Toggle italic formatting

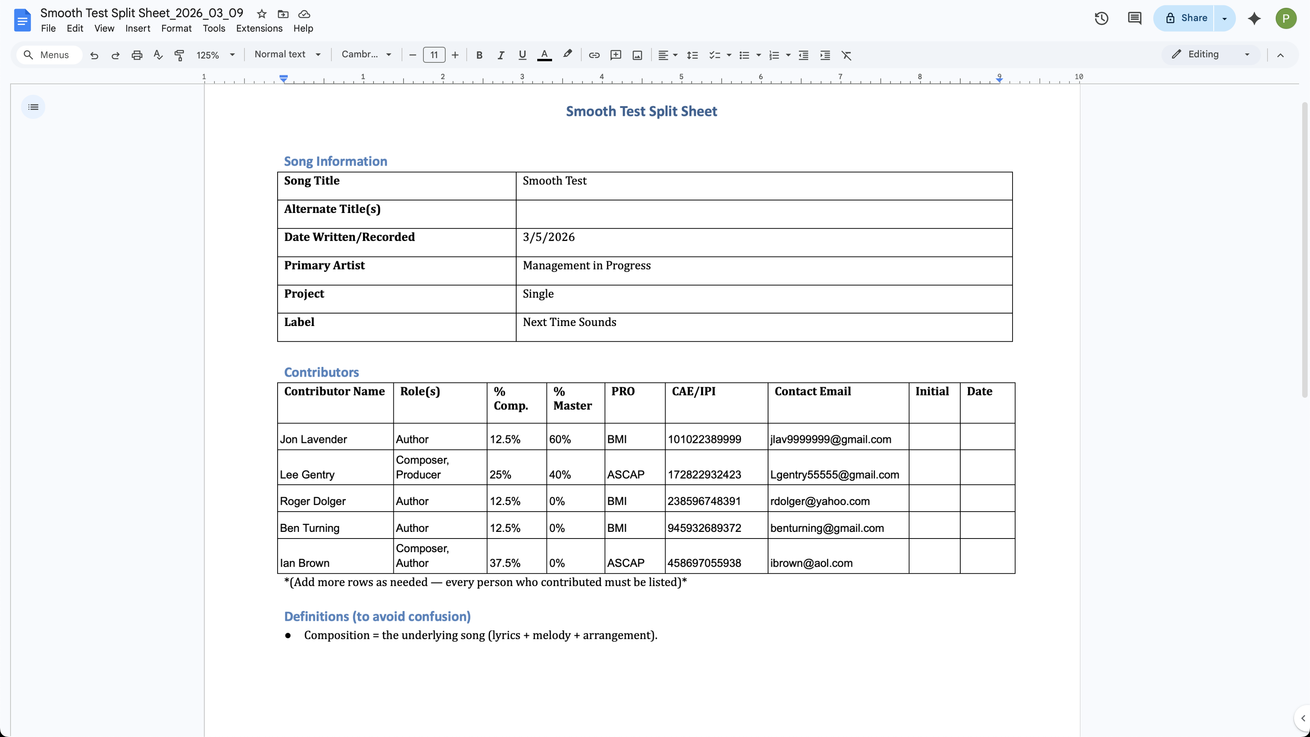pos(500,55)
